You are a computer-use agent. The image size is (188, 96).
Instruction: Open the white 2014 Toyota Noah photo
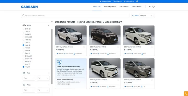point(71,35)
